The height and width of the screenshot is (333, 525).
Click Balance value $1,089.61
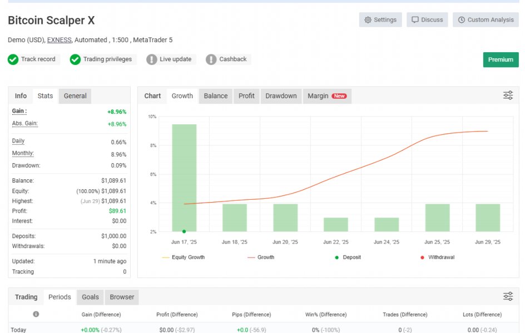click(x=114, y=180)
